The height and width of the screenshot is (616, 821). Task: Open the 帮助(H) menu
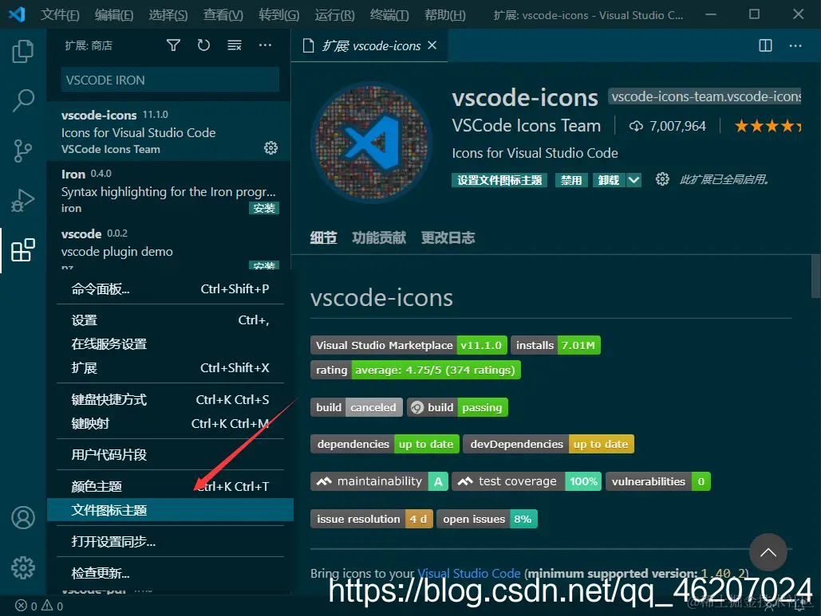click(445, 14)
